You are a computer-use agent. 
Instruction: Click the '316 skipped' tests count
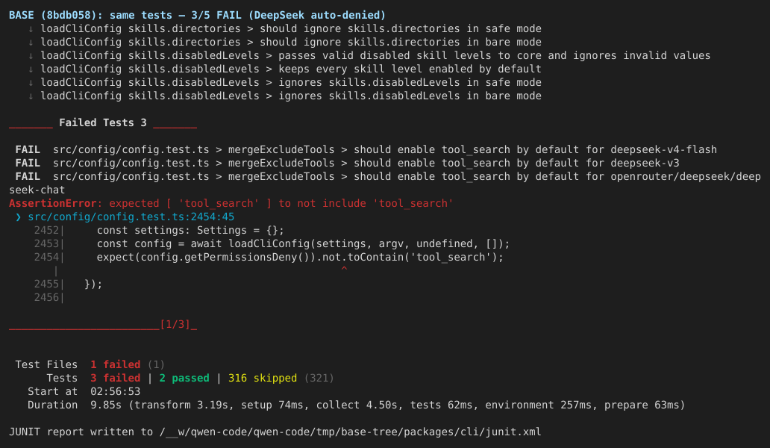263,379
